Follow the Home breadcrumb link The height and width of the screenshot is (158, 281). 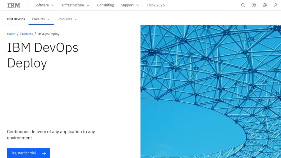[x=11, y=34]
